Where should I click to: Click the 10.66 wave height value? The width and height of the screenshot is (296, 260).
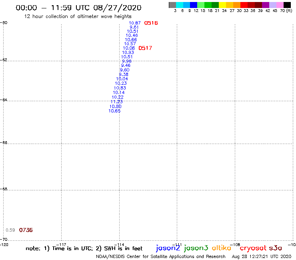tap(131, 40)
